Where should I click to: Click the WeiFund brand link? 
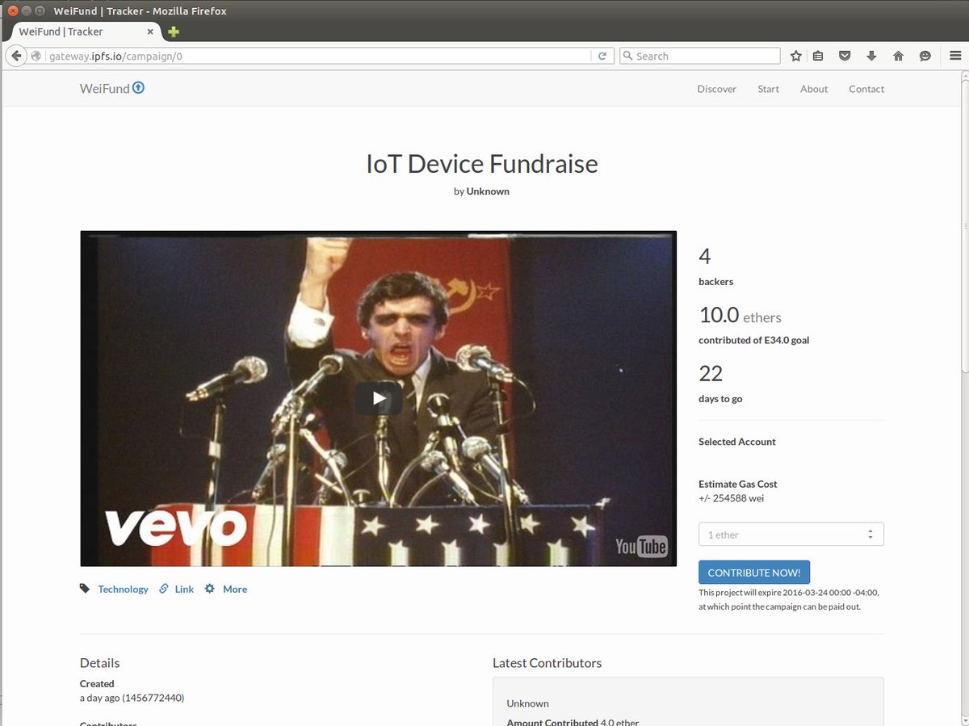tap(112, 89)
